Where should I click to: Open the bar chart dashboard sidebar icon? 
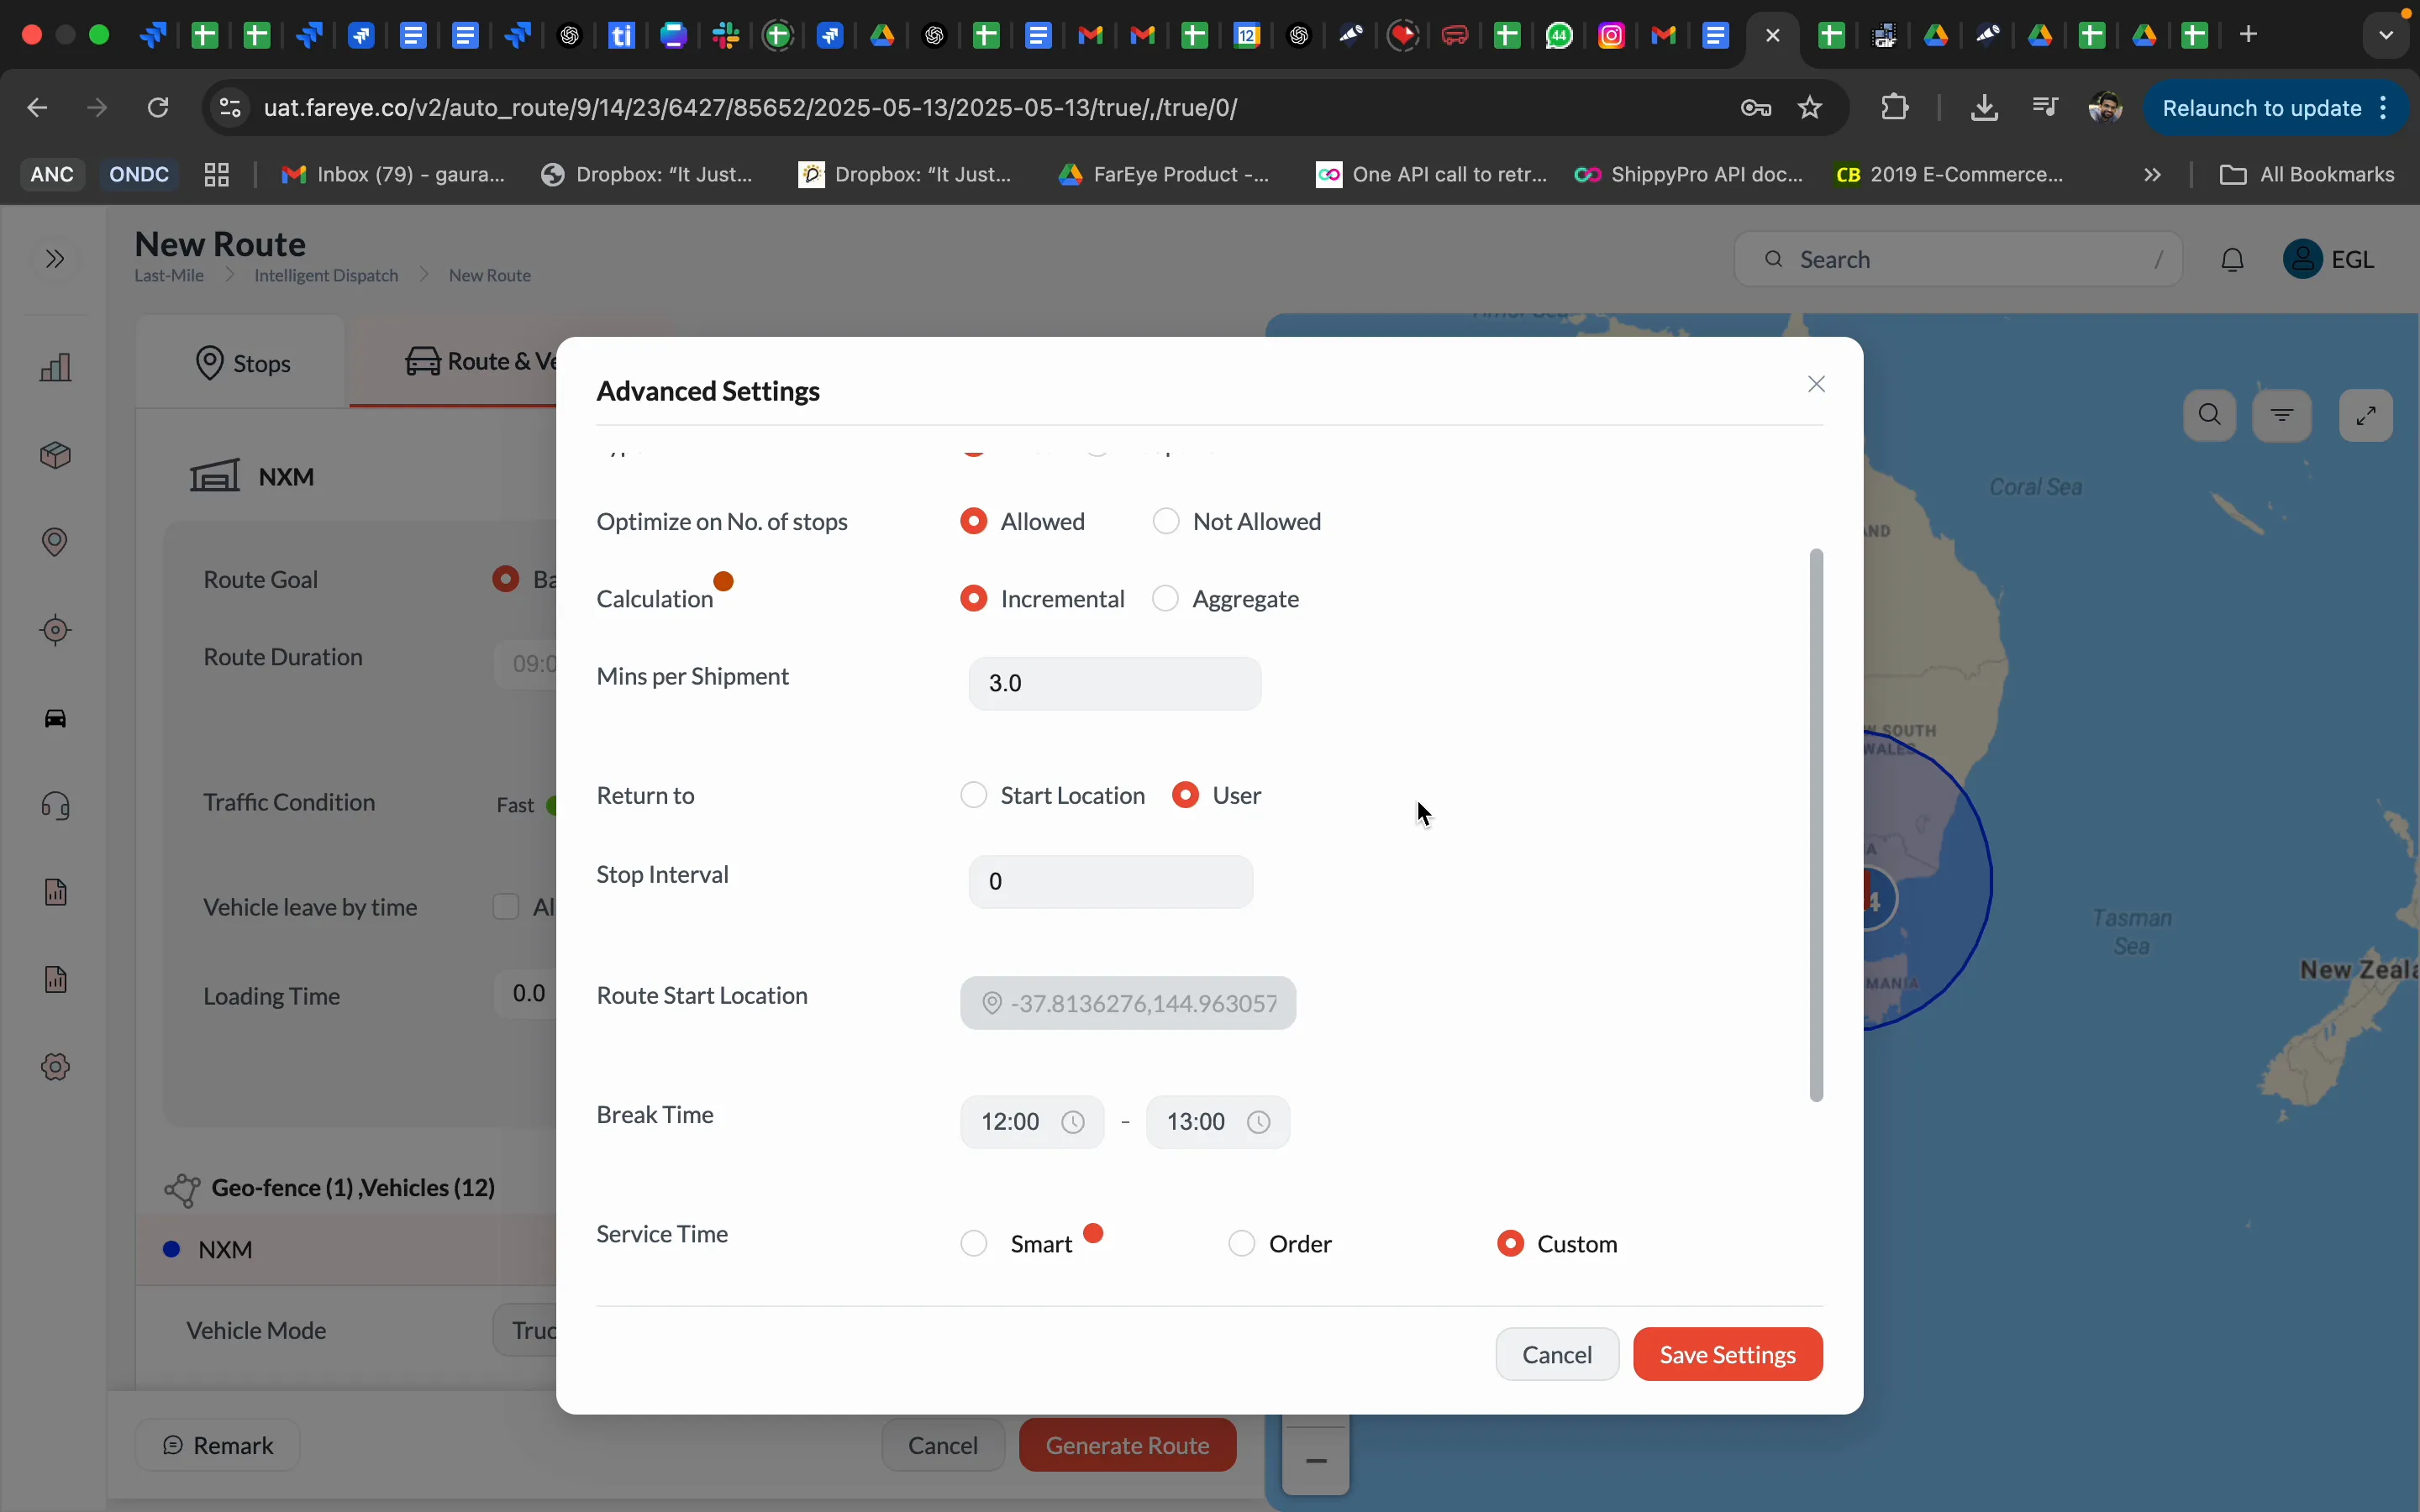click(x=56, y=367)
